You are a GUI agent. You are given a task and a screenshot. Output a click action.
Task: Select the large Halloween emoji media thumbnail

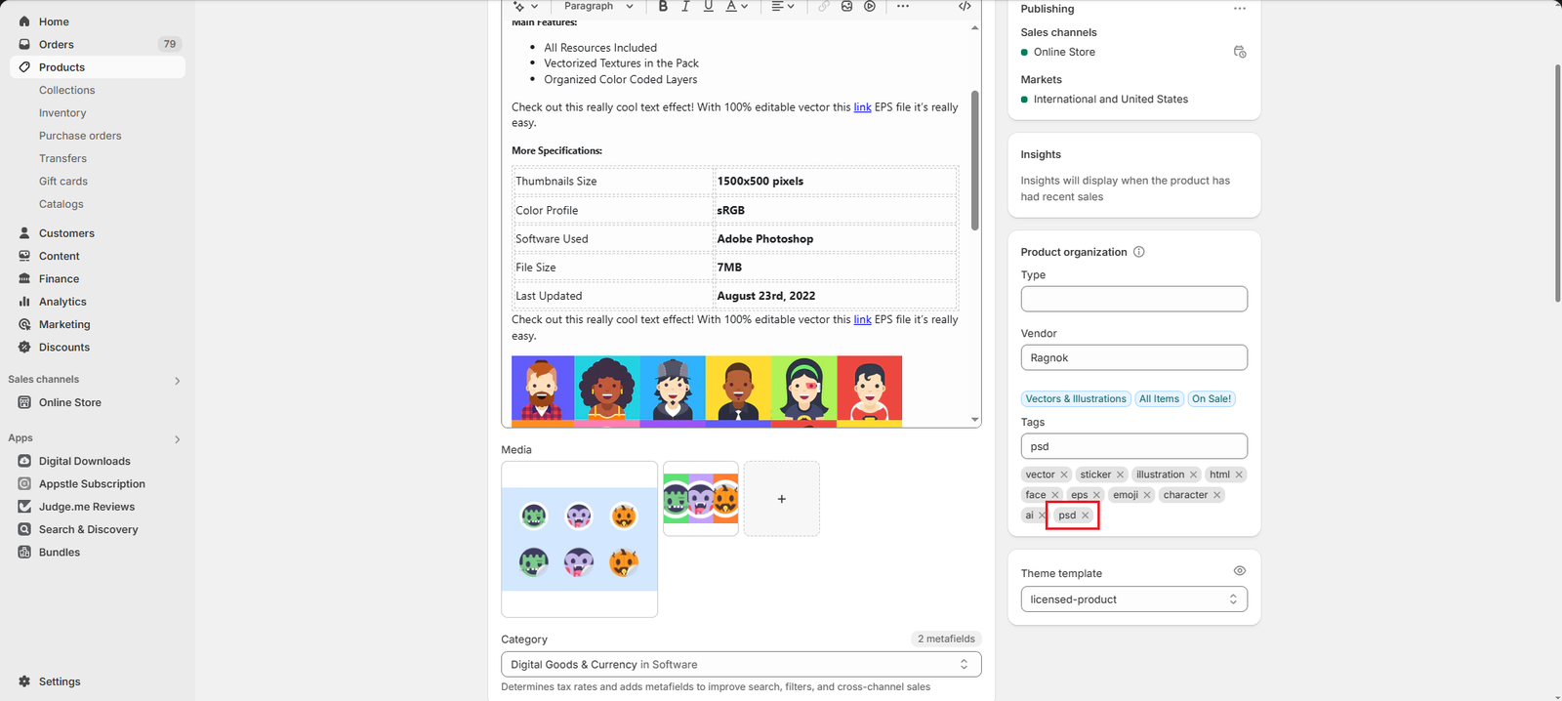click(579, 539)
